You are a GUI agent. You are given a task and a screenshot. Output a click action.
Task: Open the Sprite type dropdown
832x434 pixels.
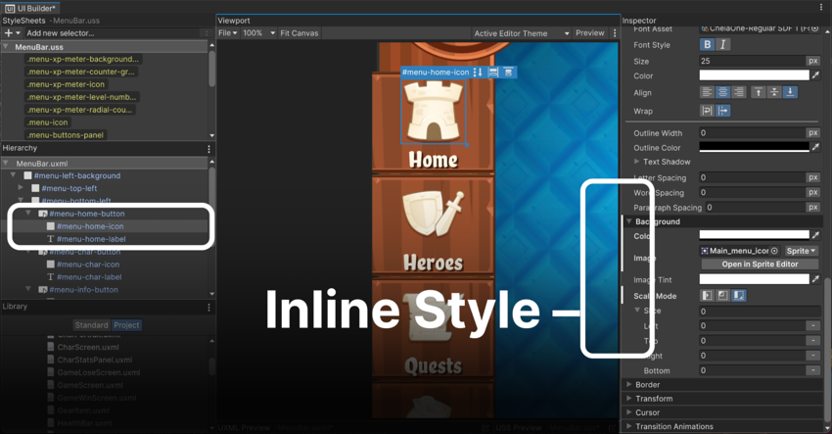pos(800,251)
